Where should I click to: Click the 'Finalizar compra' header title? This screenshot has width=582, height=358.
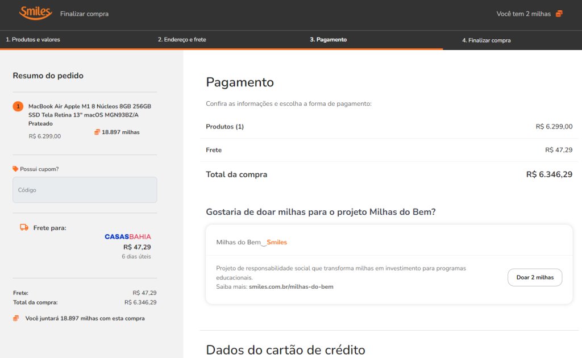[84, 14]
